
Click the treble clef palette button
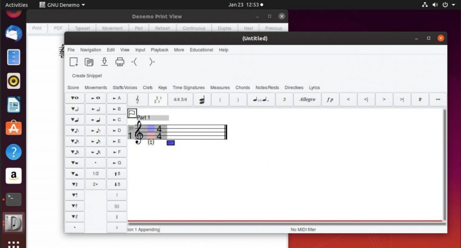(138, 100)
